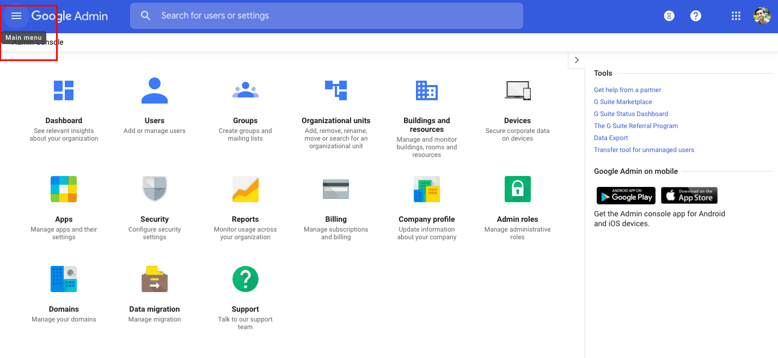
Task: Open the Admin roles lock icon
Action: (x=517, y=189)
